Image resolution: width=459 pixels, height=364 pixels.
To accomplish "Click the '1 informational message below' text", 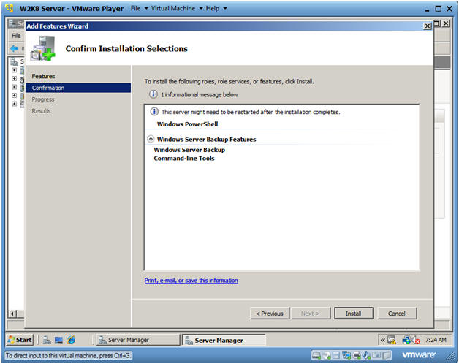I will click(x=200, y=94).
